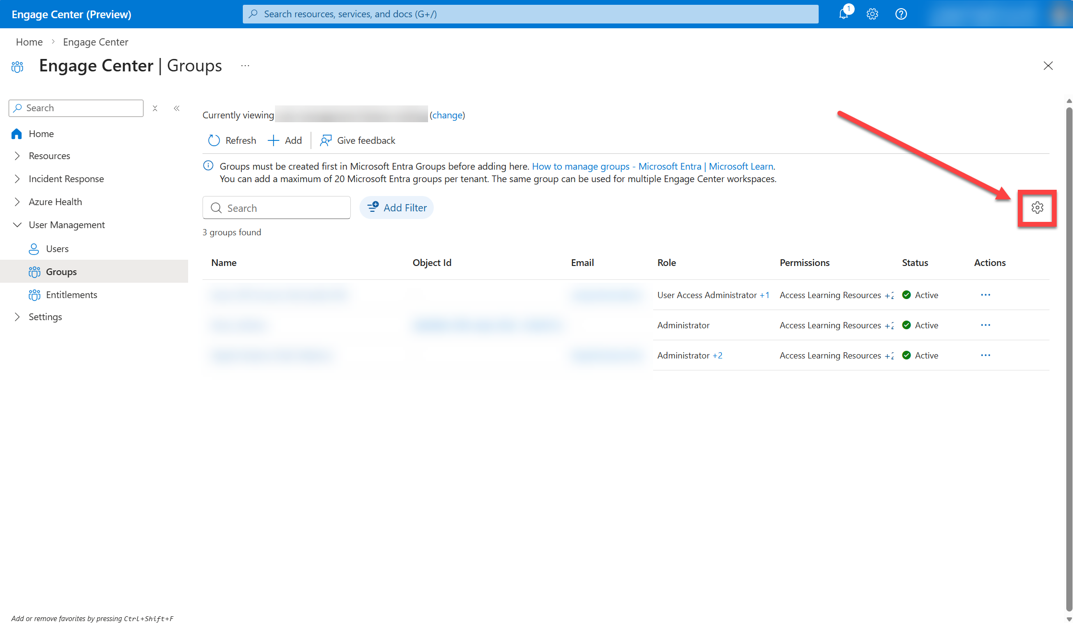Open actions menu for Administrator +2 row
This screenshot has width=1073, height=623.
(986, 355)
